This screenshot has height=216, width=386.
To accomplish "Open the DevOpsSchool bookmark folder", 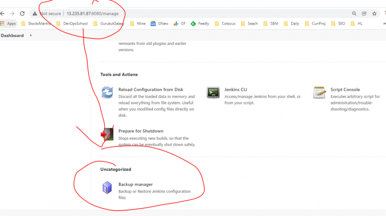I will point(72,23).
